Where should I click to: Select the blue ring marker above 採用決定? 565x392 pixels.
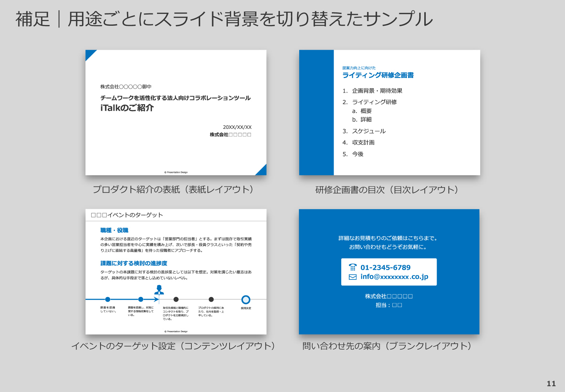click(246, 299)
